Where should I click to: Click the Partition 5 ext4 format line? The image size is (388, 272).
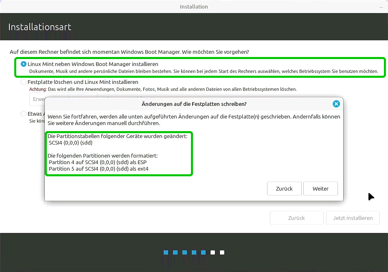coord(98,169)
